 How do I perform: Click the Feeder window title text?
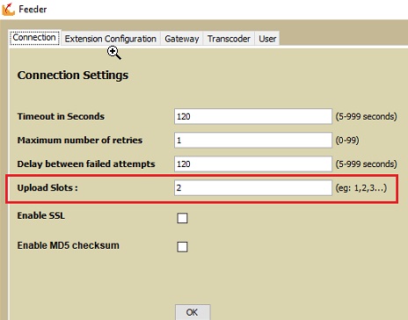click(x=33, y=10)
